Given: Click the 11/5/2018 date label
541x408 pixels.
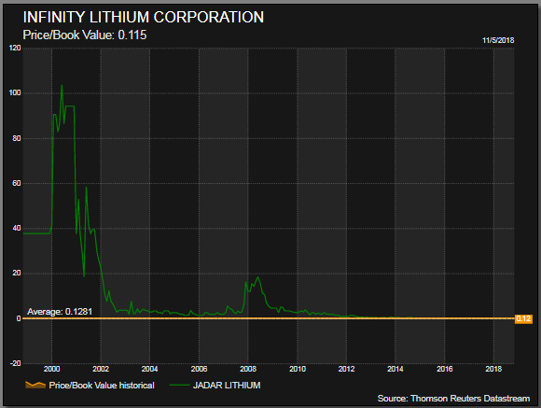Looking at the screenshot, I should [x=498, y=40].
